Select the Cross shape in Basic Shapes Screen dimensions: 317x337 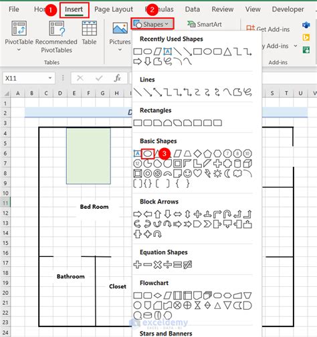(217, 163)
